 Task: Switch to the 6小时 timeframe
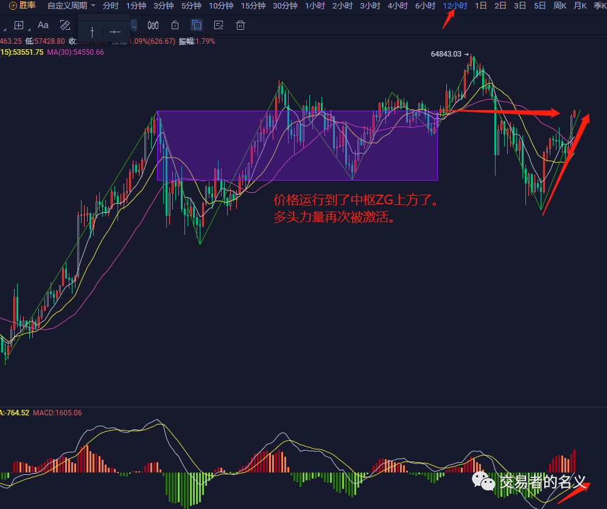pos(426,6)
